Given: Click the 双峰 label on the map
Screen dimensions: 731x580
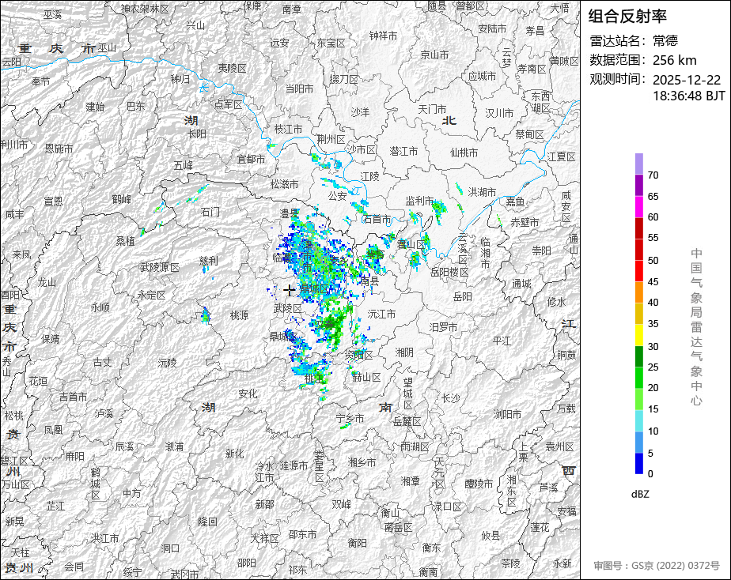Looking at the screenshot, I should 341,505.
